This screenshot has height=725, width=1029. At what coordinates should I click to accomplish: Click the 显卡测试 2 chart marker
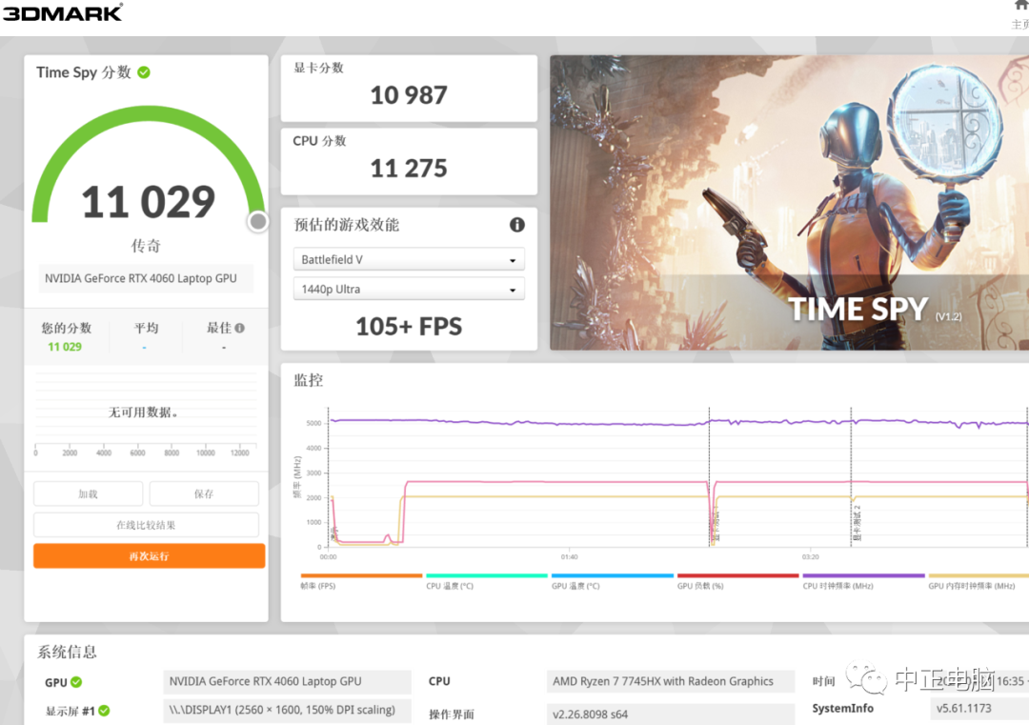[857, 523]
